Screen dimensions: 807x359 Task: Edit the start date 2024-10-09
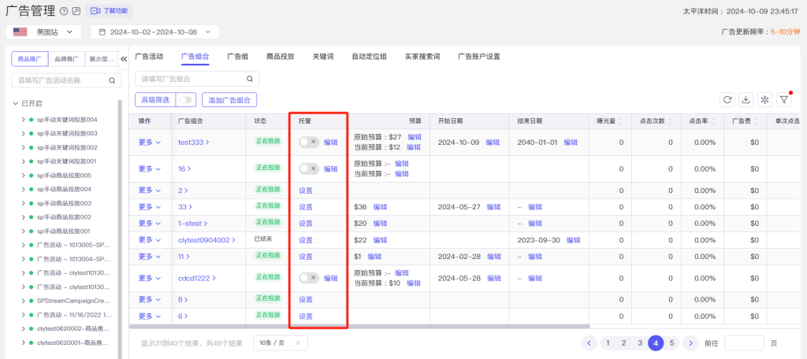tap(493, 142)
